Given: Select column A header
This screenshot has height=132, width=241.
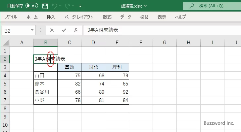Looking at the screenshot, I should 22,43.
